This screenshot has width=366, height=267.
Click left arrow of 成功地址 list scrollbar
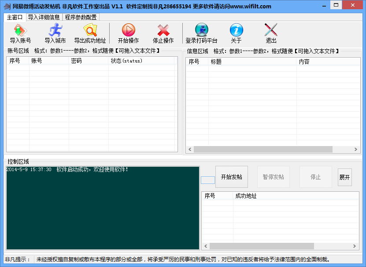tap(206, 246)
